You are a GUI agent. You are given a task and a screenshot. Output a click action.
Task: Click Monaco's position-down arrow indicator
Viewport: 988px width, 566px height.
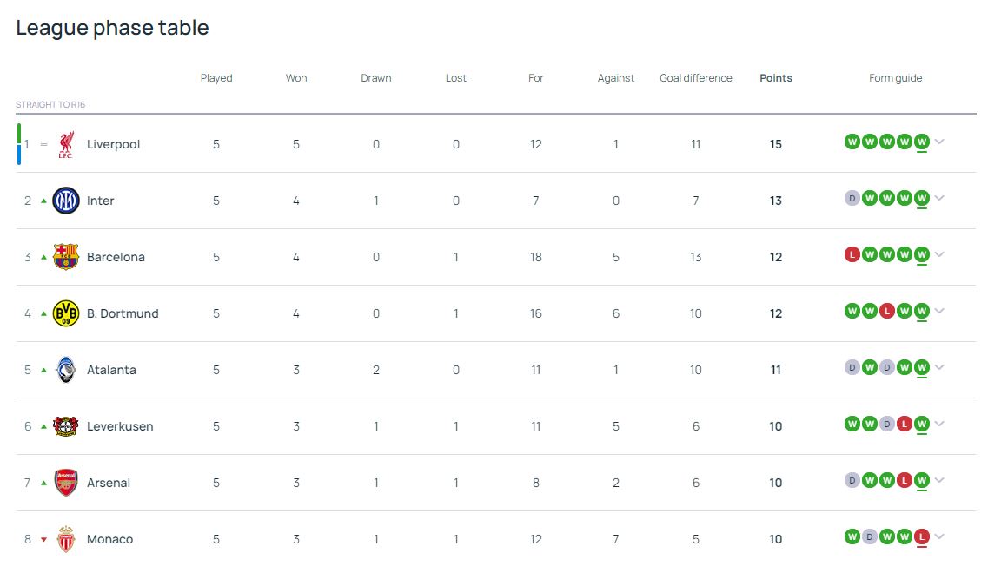click(43, 540)
